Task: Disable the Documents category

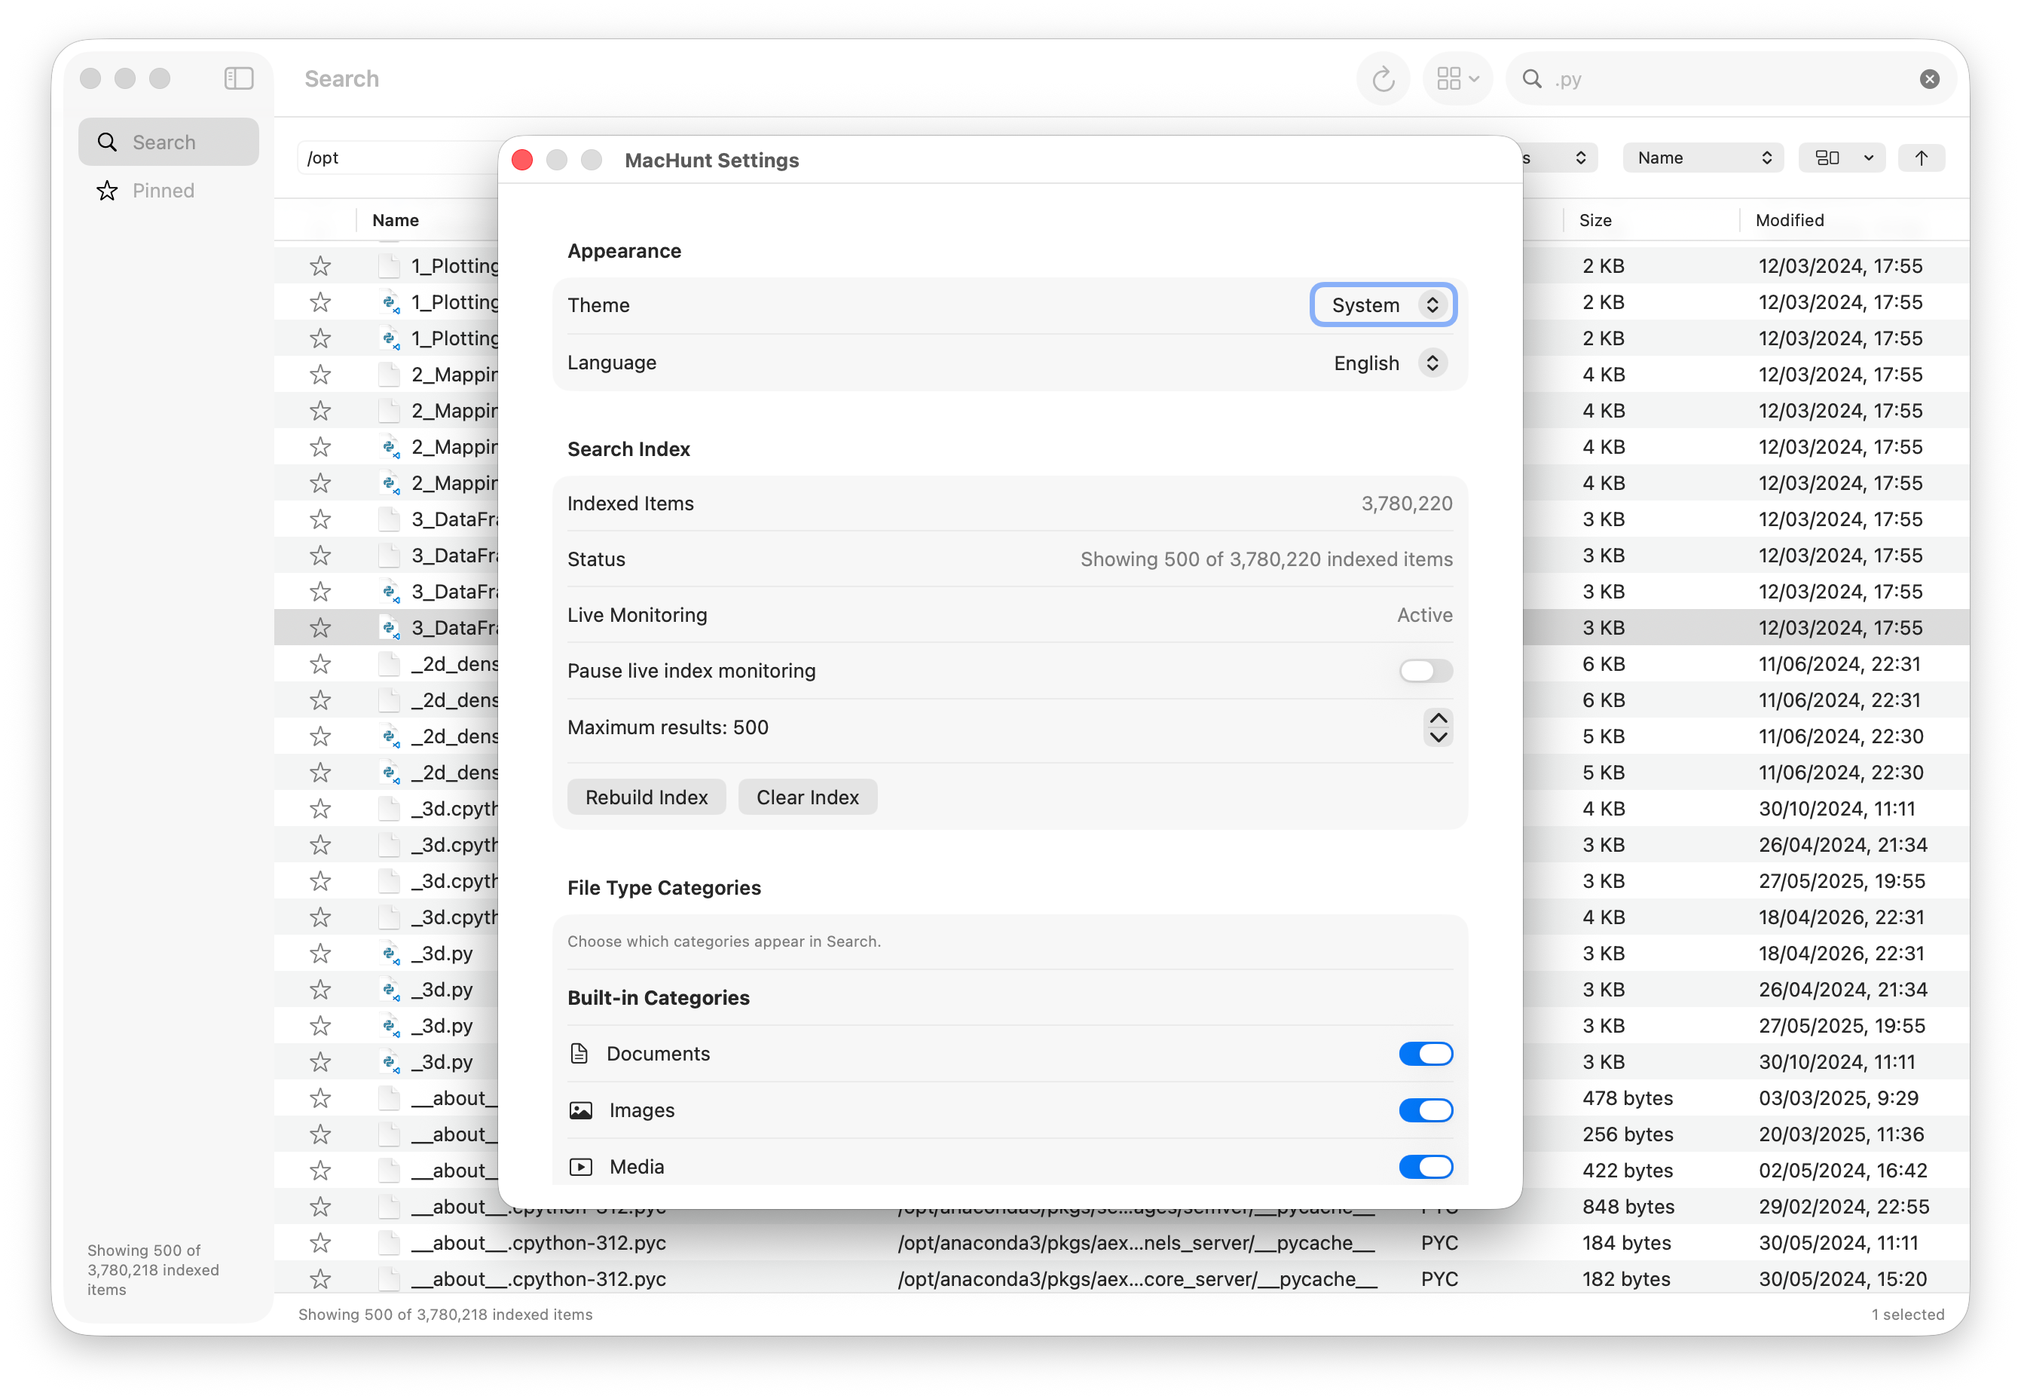Action: pyautogui.click(x=1425, y=1054)
